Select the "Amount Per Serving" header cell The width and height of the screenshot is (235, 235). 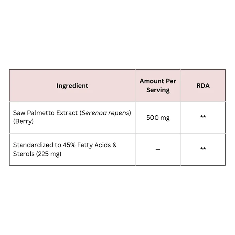pos(158,86)
